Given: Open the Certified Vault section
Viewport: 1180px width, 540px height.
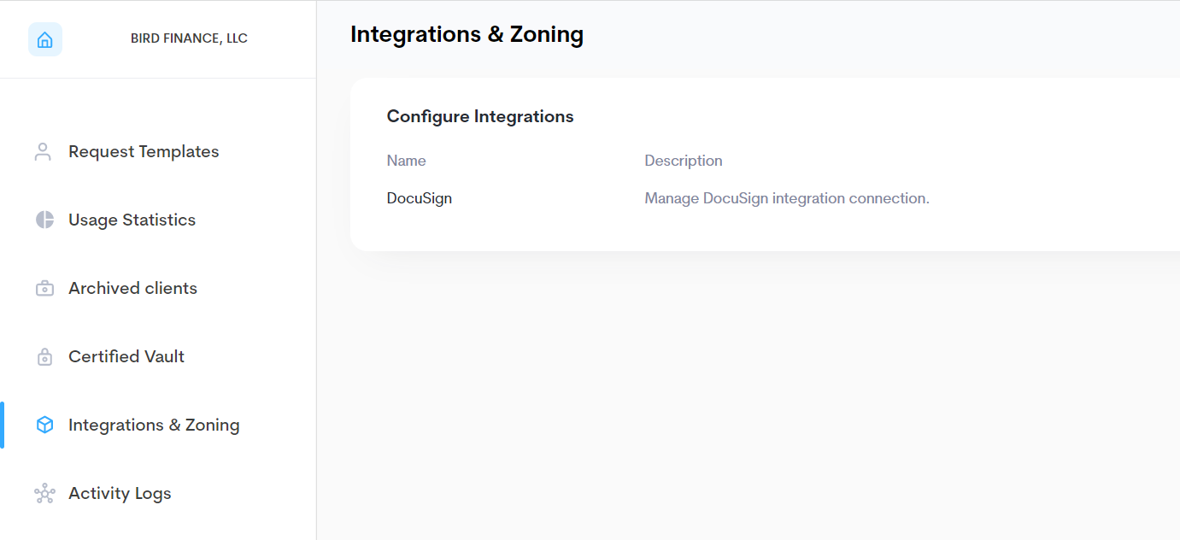Looking at the screenshot, I should pos(126,356).
